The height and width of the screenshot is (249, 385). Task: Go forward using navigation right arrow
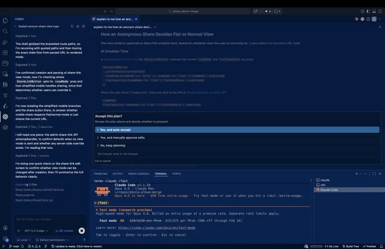(x=111, y=11)
